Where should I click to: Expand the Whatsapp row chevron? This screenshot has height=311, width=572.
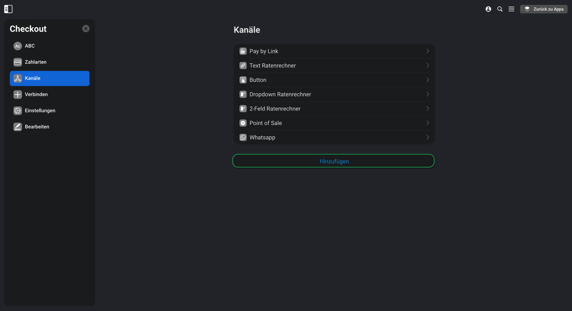click(427, 137)
